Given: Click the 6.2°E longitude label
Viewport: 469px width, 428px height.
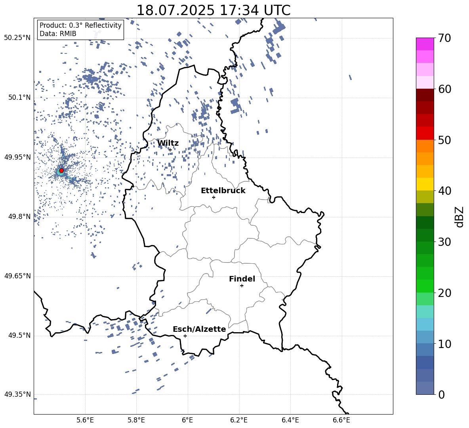Looking at the screenshot, I should [239, 420].
